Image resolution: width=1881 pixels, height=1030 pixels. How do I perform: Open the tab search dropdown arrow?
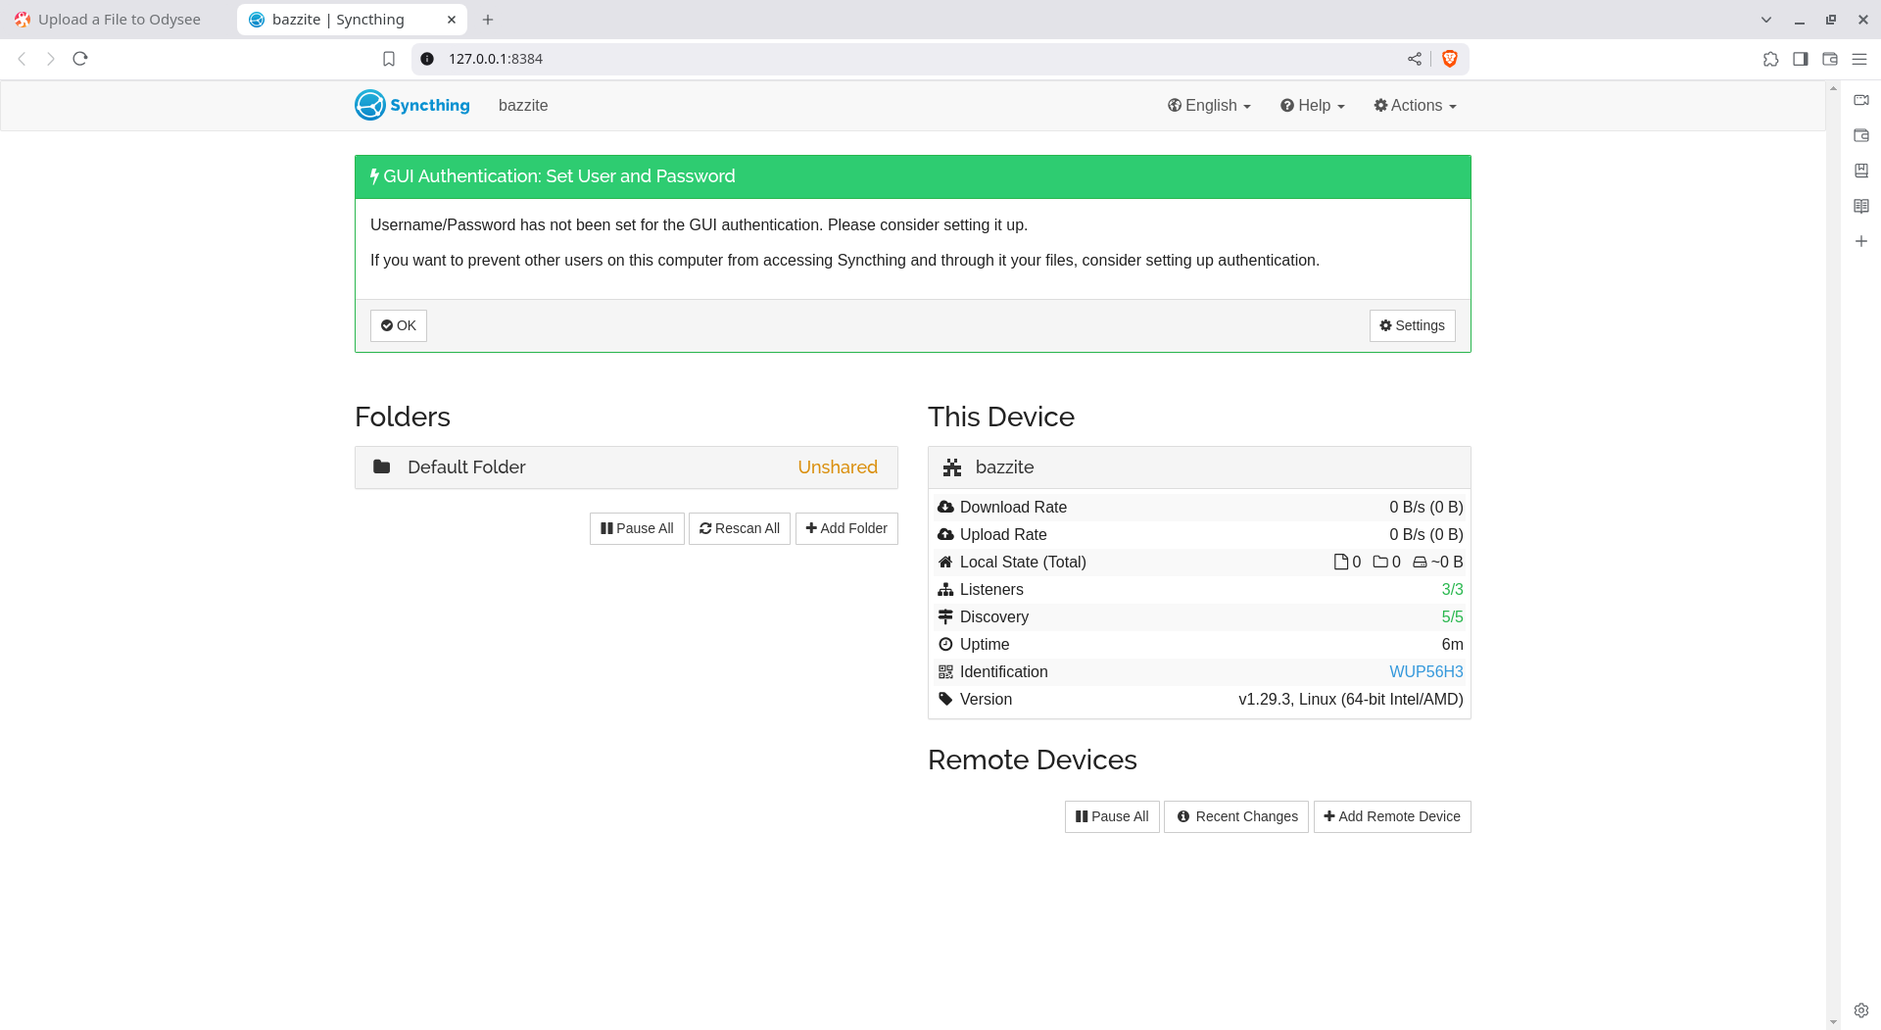(x=1766, y=20)
